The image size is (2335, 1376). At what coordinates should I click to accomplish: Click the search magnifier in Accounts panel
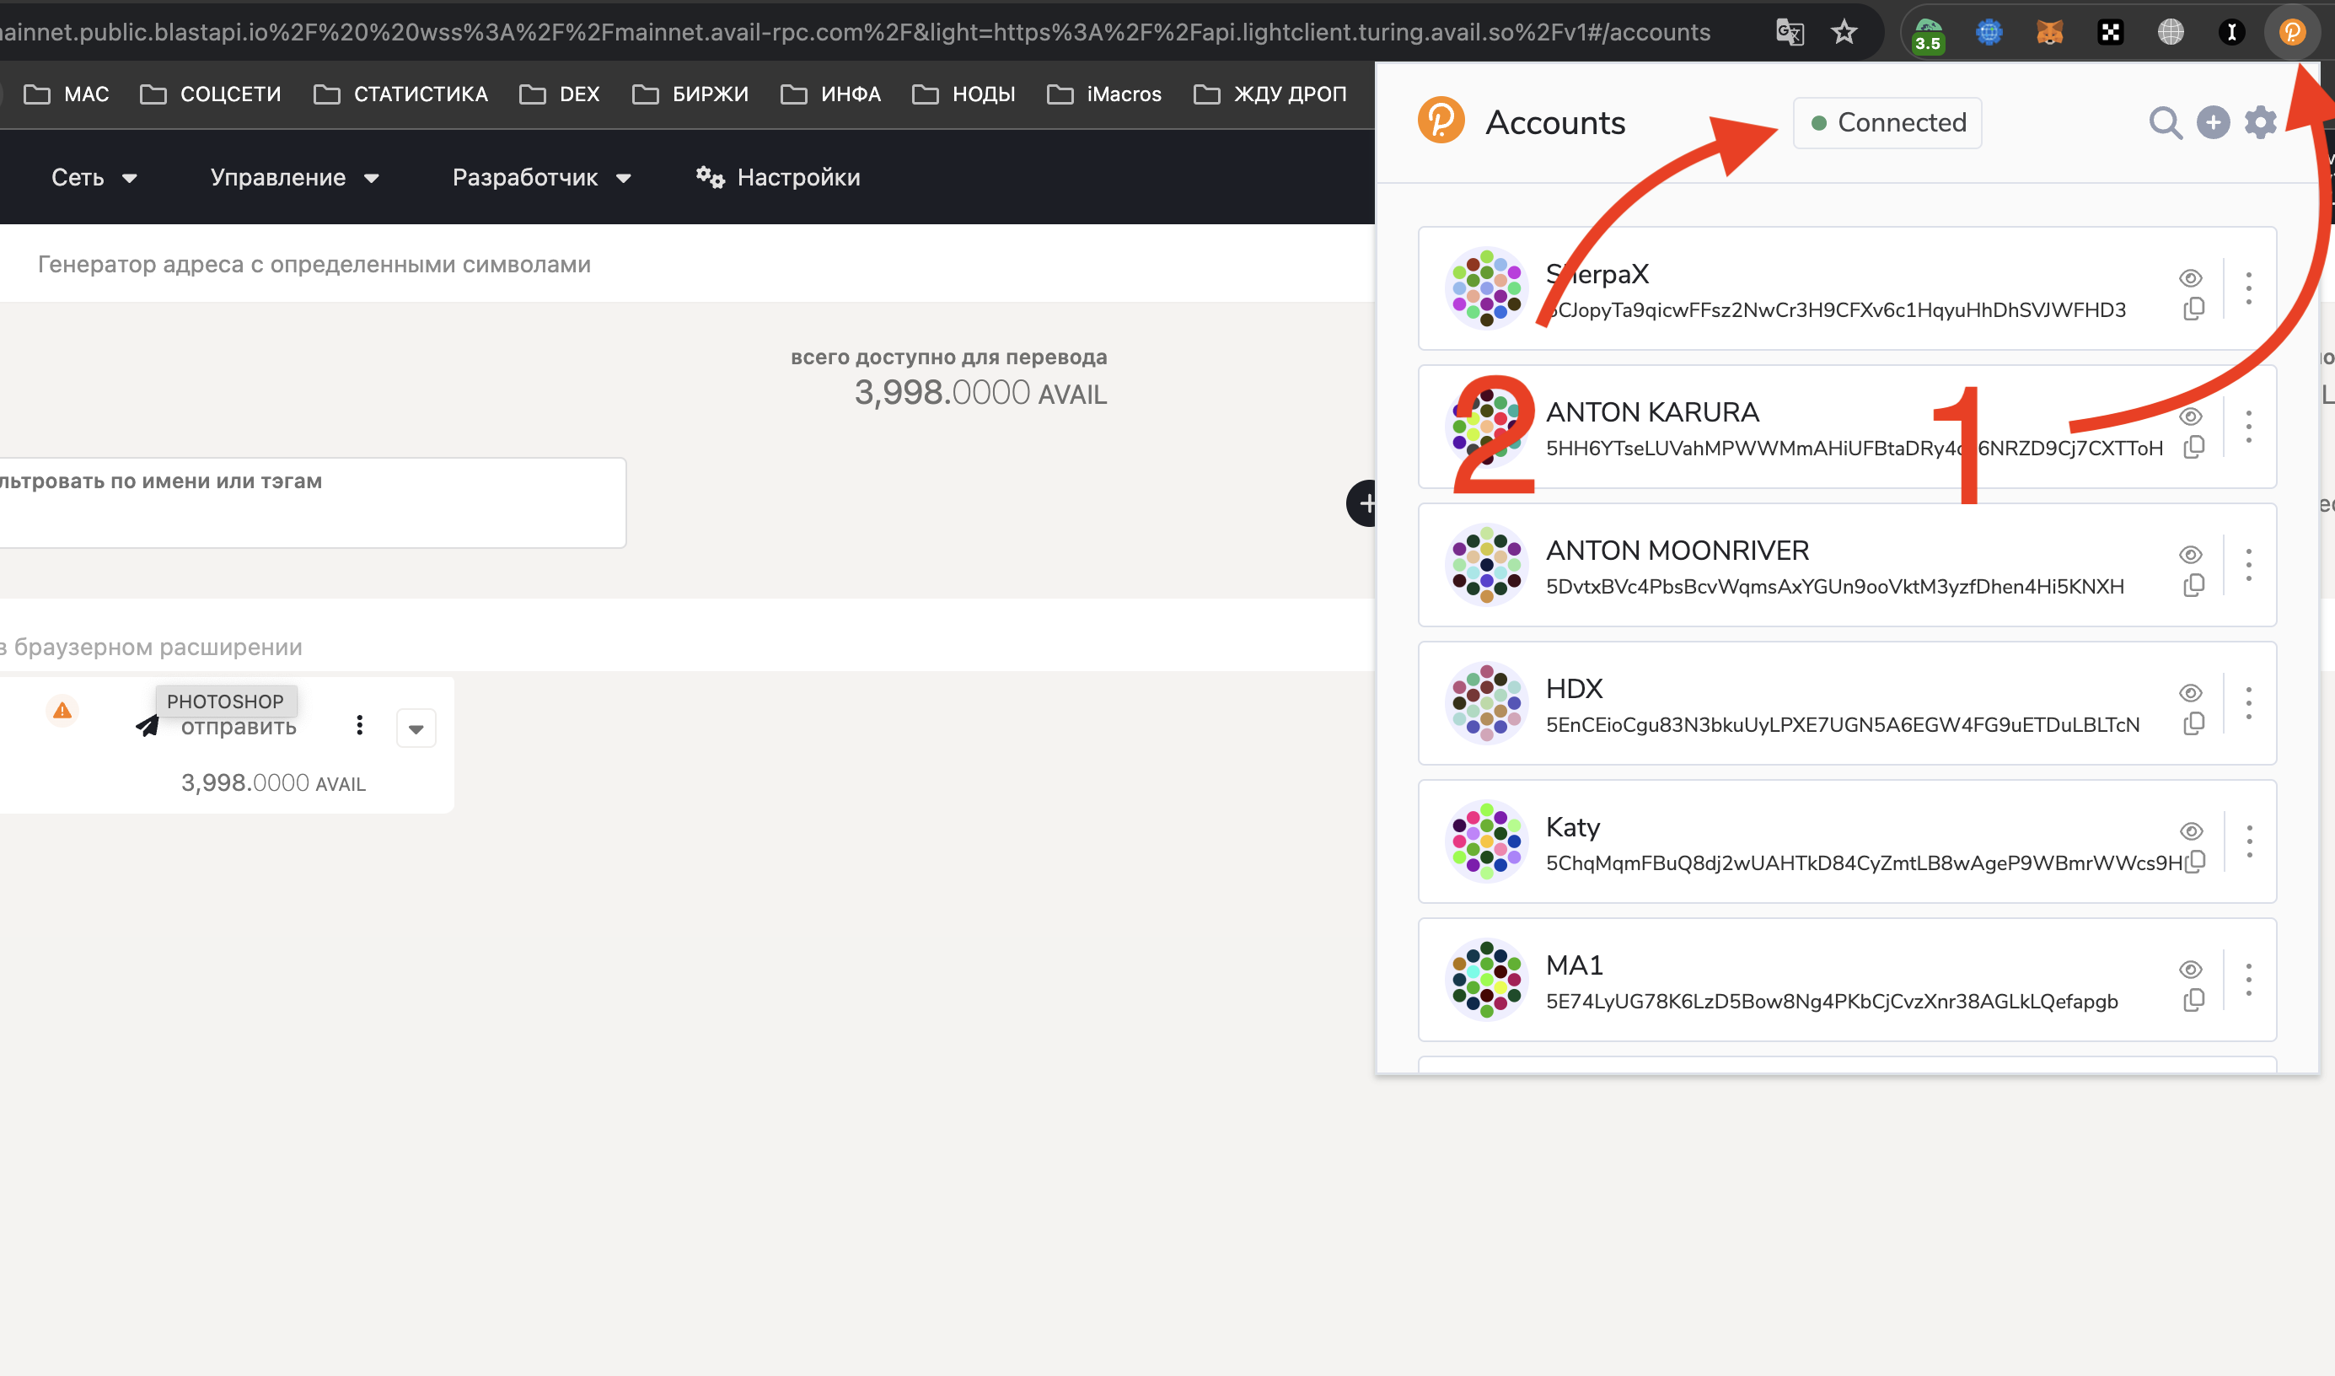tap(2166, 122)
